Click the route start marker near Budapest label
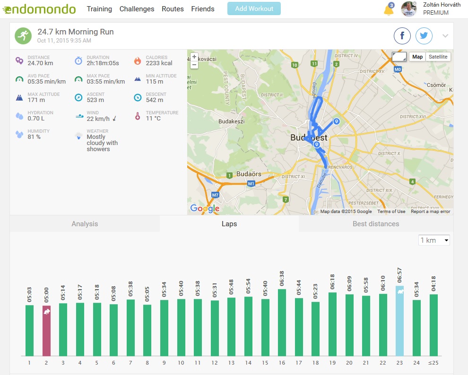 pos(316,145)
